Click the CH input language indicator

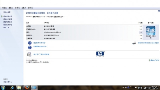(x=123, y=87)
